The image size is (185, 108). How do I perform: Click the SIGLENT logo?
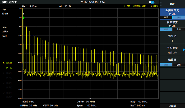click(x=9, y=2)
